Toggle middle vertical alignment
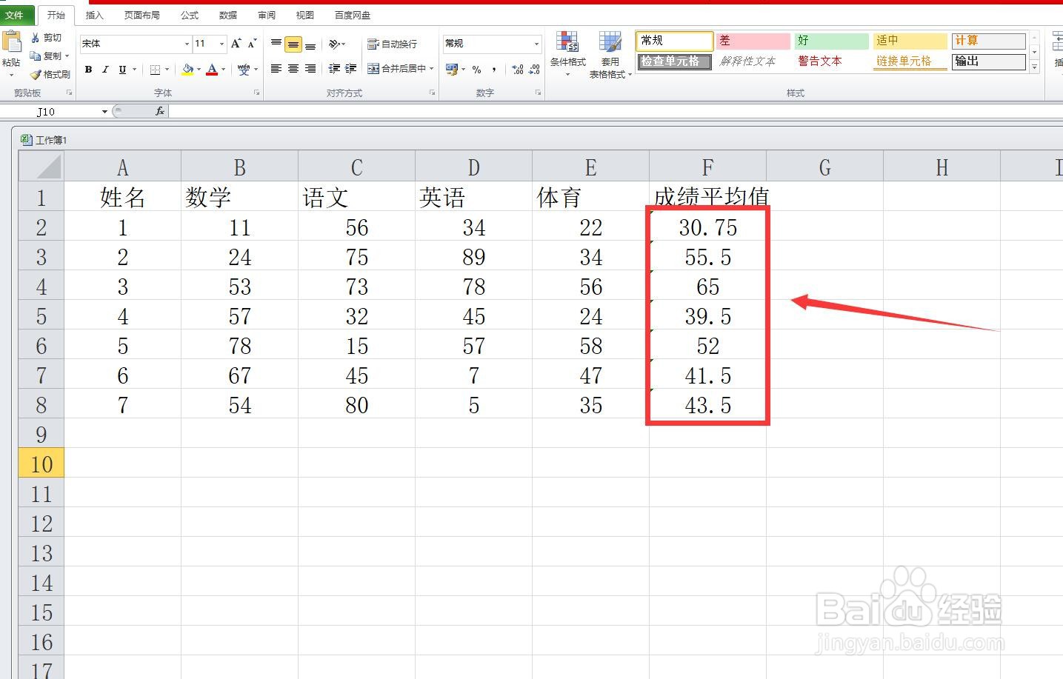Screen dimensions: 1063x679 293,44
